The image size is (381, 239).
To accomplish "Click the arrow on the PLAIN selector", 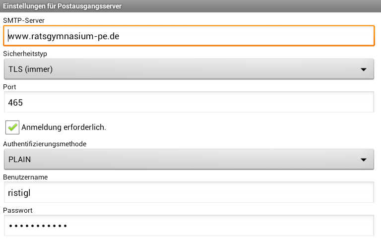I will [363, 160].
